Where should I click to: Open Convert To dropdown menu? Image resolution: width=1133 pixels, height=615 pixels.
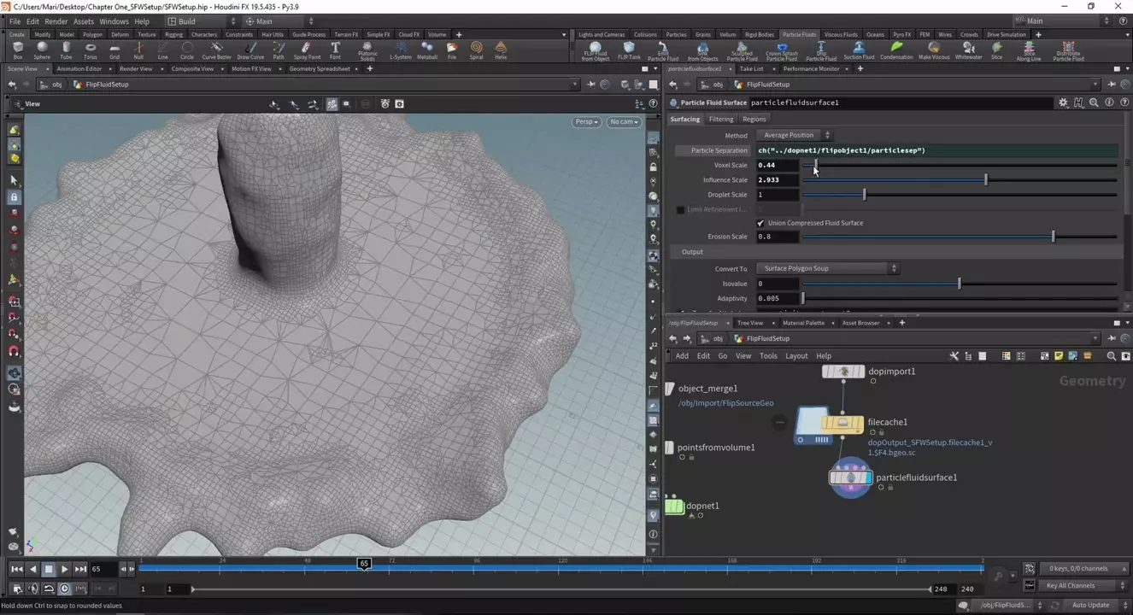click(826, 268)
